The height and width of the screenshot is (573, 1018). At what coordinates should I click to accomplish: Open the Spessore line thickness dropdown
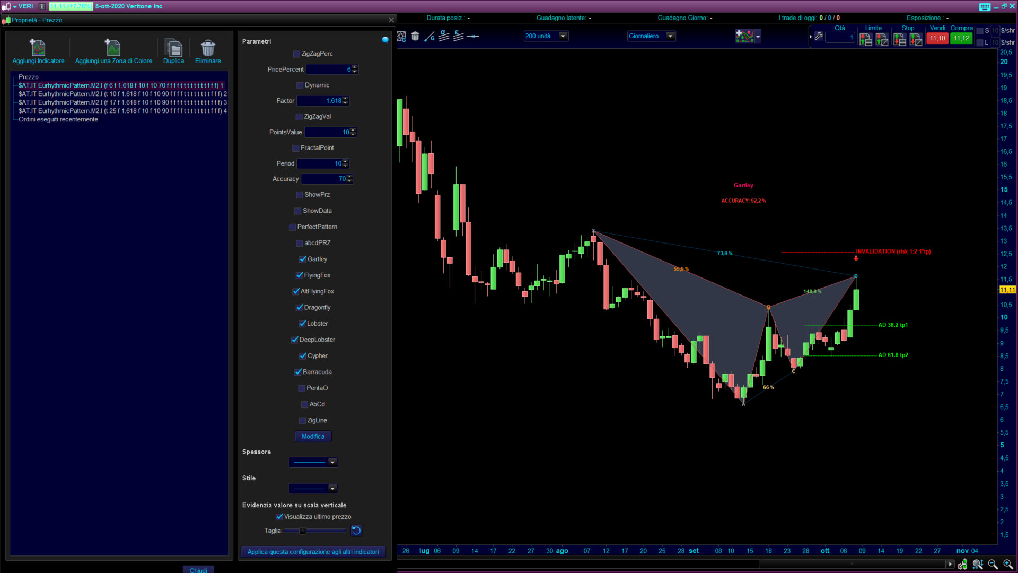point(332,463)
